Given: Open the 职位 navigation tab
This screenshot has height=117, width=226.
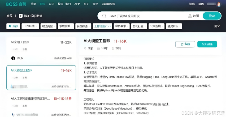Looking at the screenshot, I should pos(42,4).
